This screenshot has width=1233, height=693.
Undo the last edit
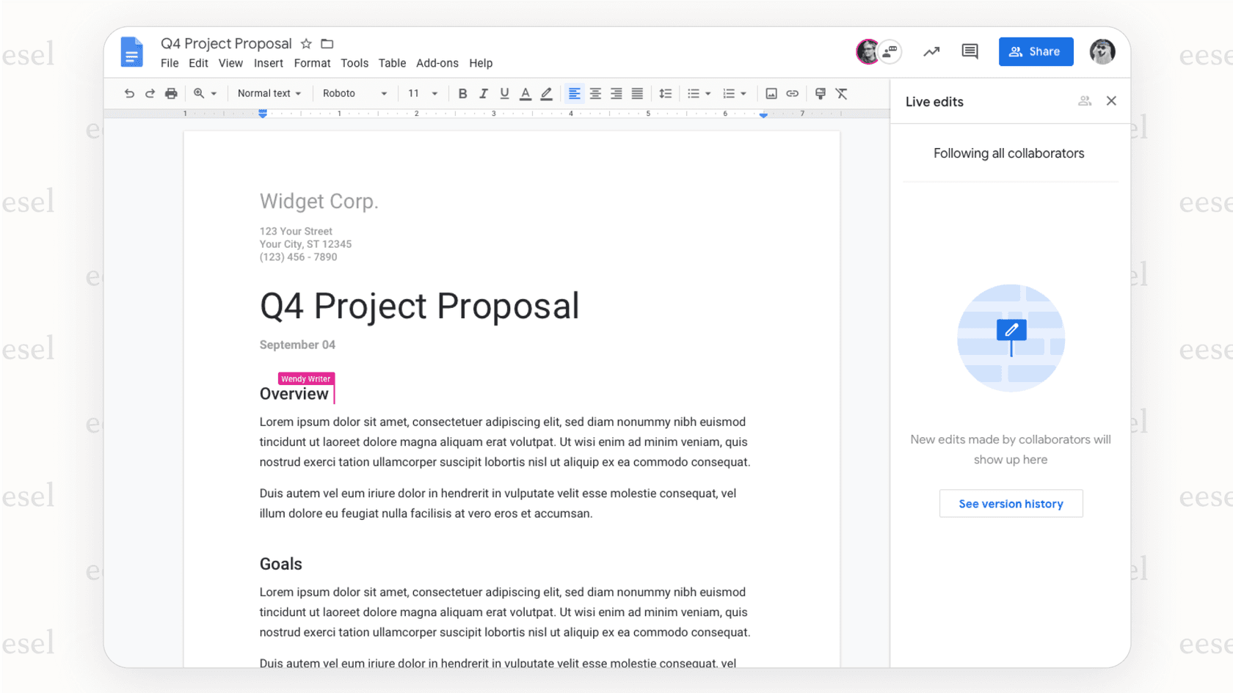point(129,93)
